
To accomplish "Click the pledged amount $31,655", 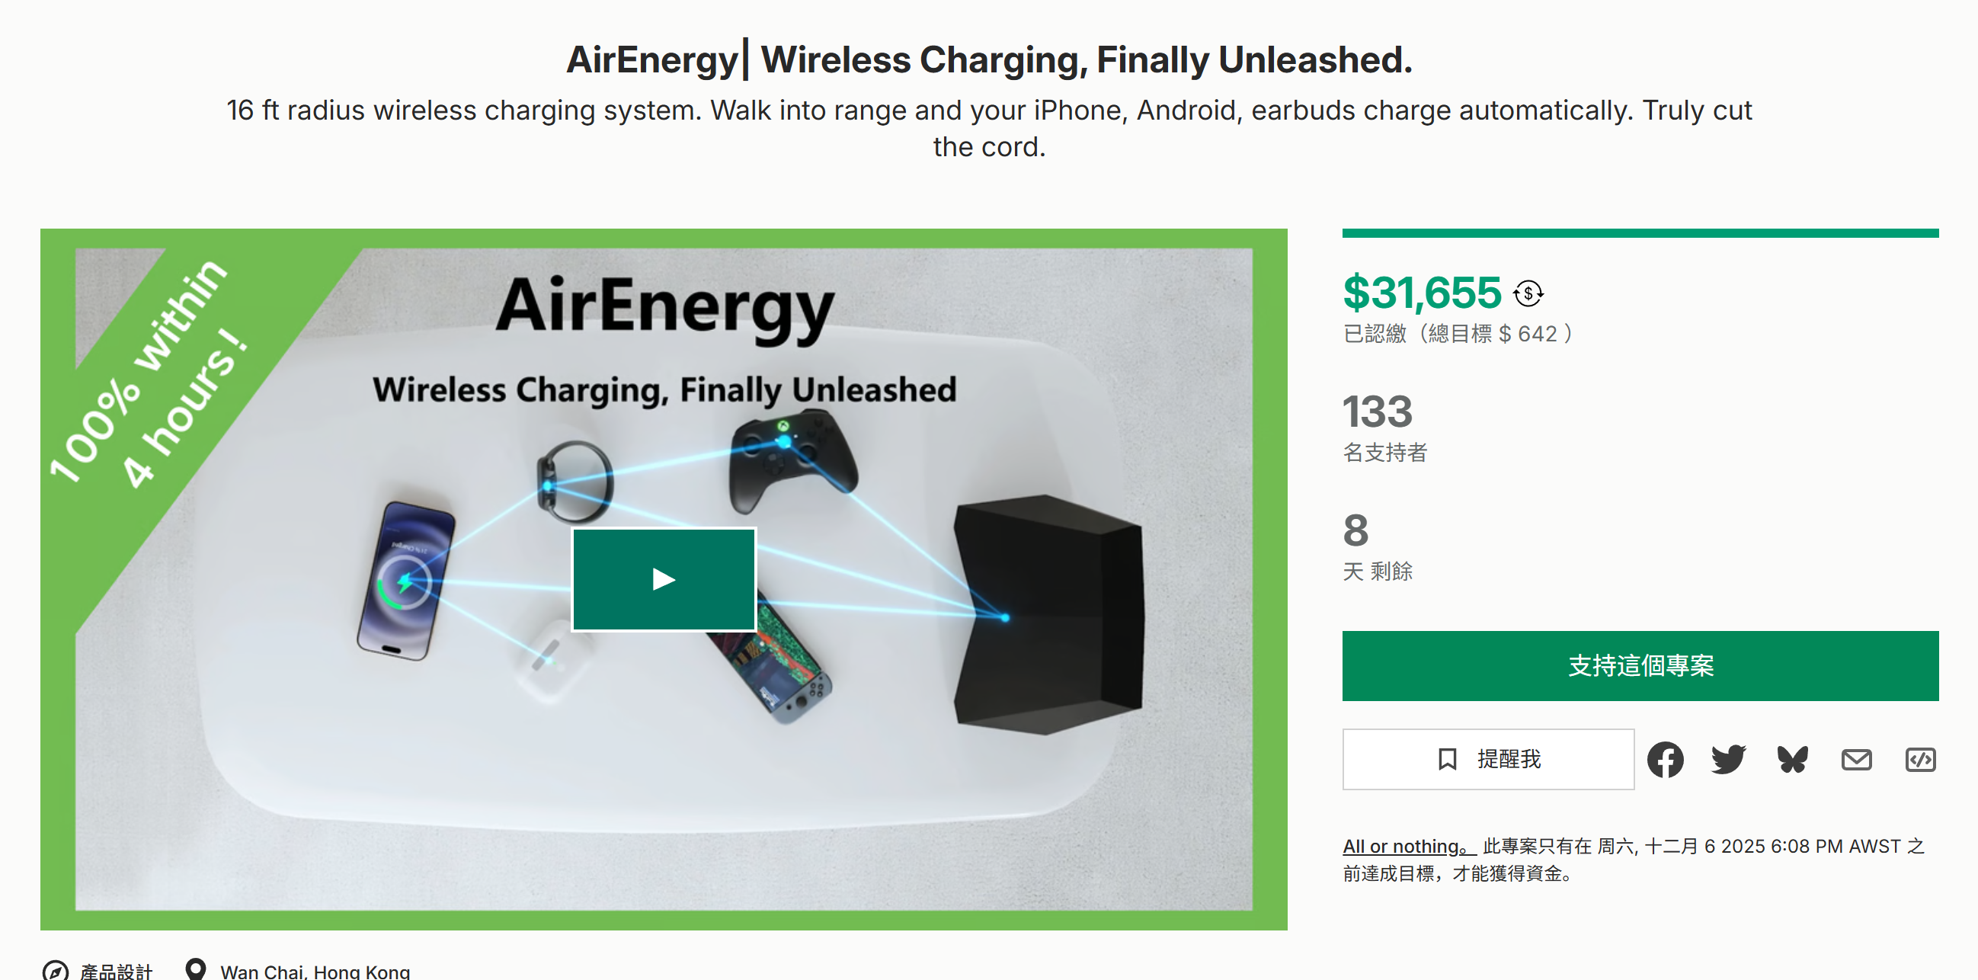I will (1421, 293).
